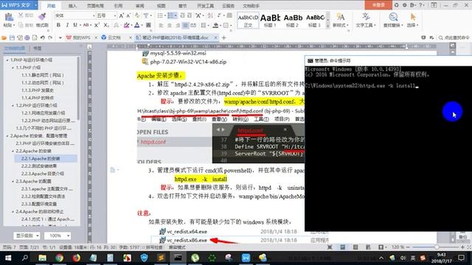Switch to the 插入 ribbon tab
Image resolution: width=472 pixels, height=265 pixels.
(x=72, y=6)
